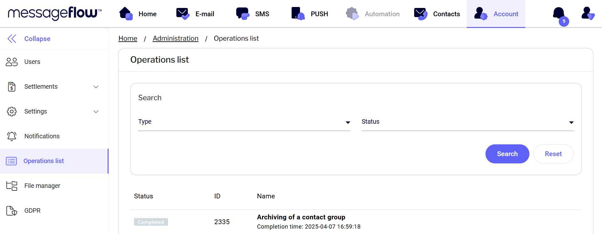Open the user profile icon in header
This screenshot has width=602, height=234.
click(587, 14)
